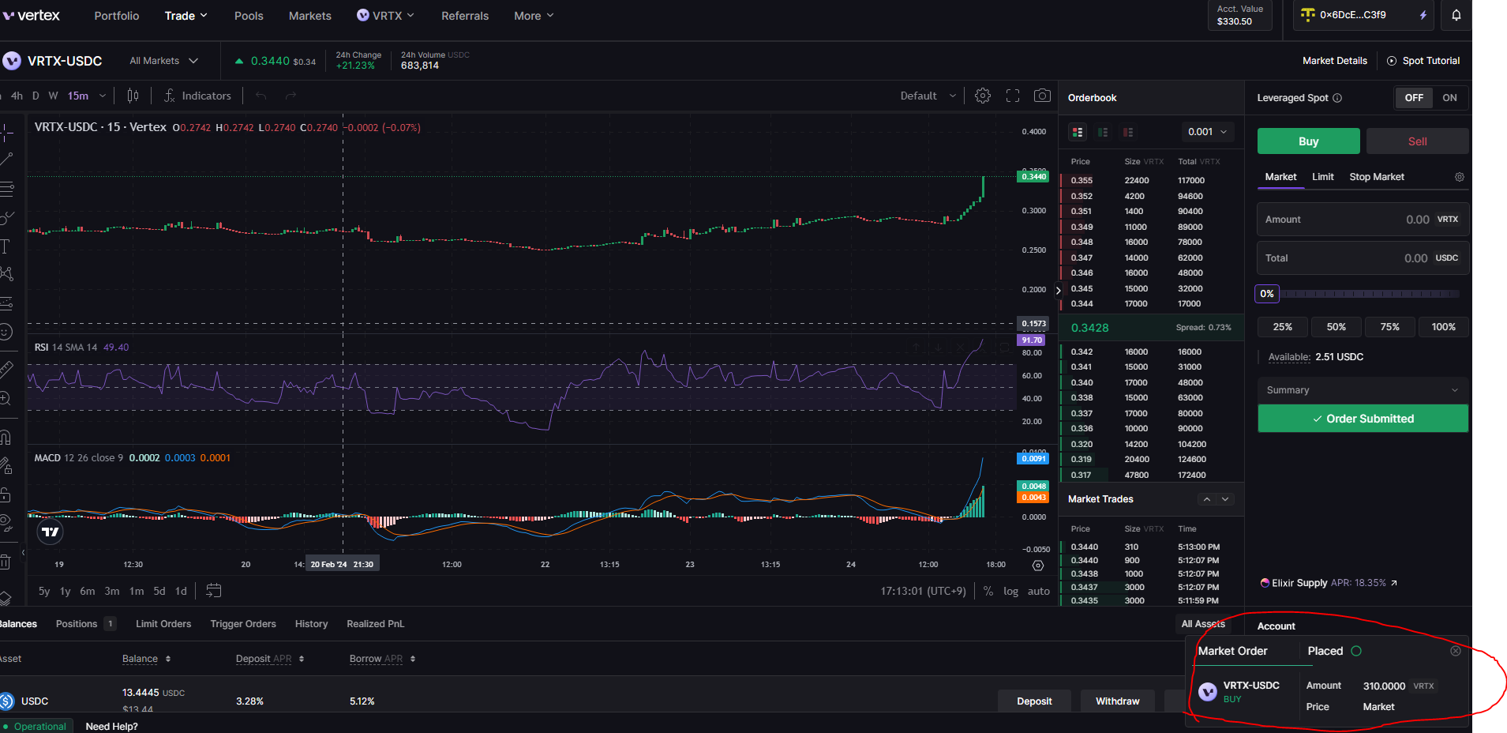Redo chart action
1507x733 pixels.
click(x=291, y=96)
